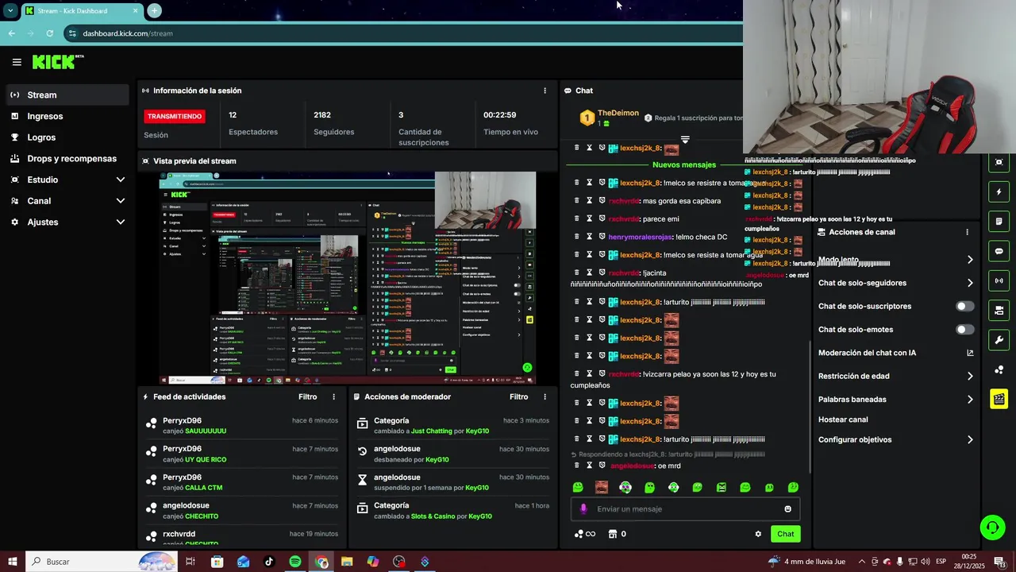
Task: Click Nuevos mensajes to jump to latest
Action: pyautogui.click(x=684, y=164)
